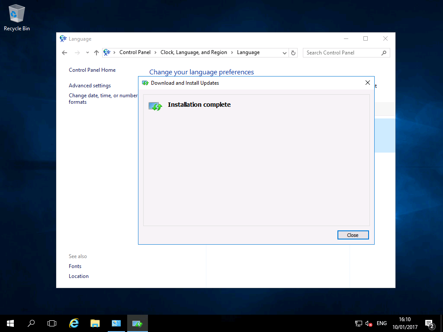443x332 pixels.
Task: Click the Change your language preferences heading
Action: coord(202,72)
